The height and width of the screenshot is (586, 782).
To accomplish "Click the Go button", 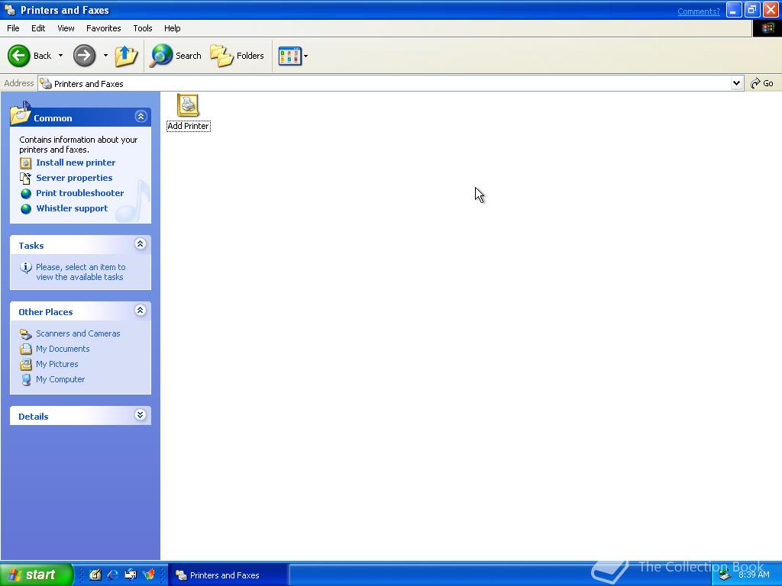I will point(762,83).
